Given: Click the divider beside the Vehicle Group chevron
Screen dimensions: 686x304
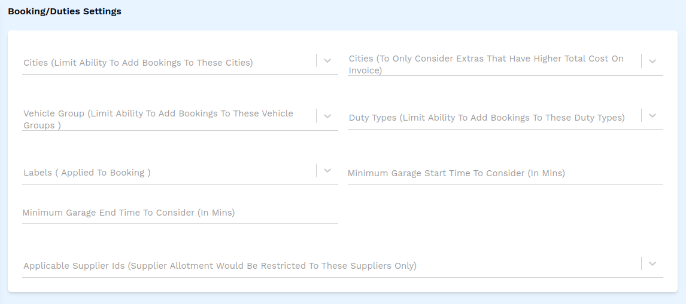Looking at the screenshot, I should pyautogui.click(x=317, y=116).
